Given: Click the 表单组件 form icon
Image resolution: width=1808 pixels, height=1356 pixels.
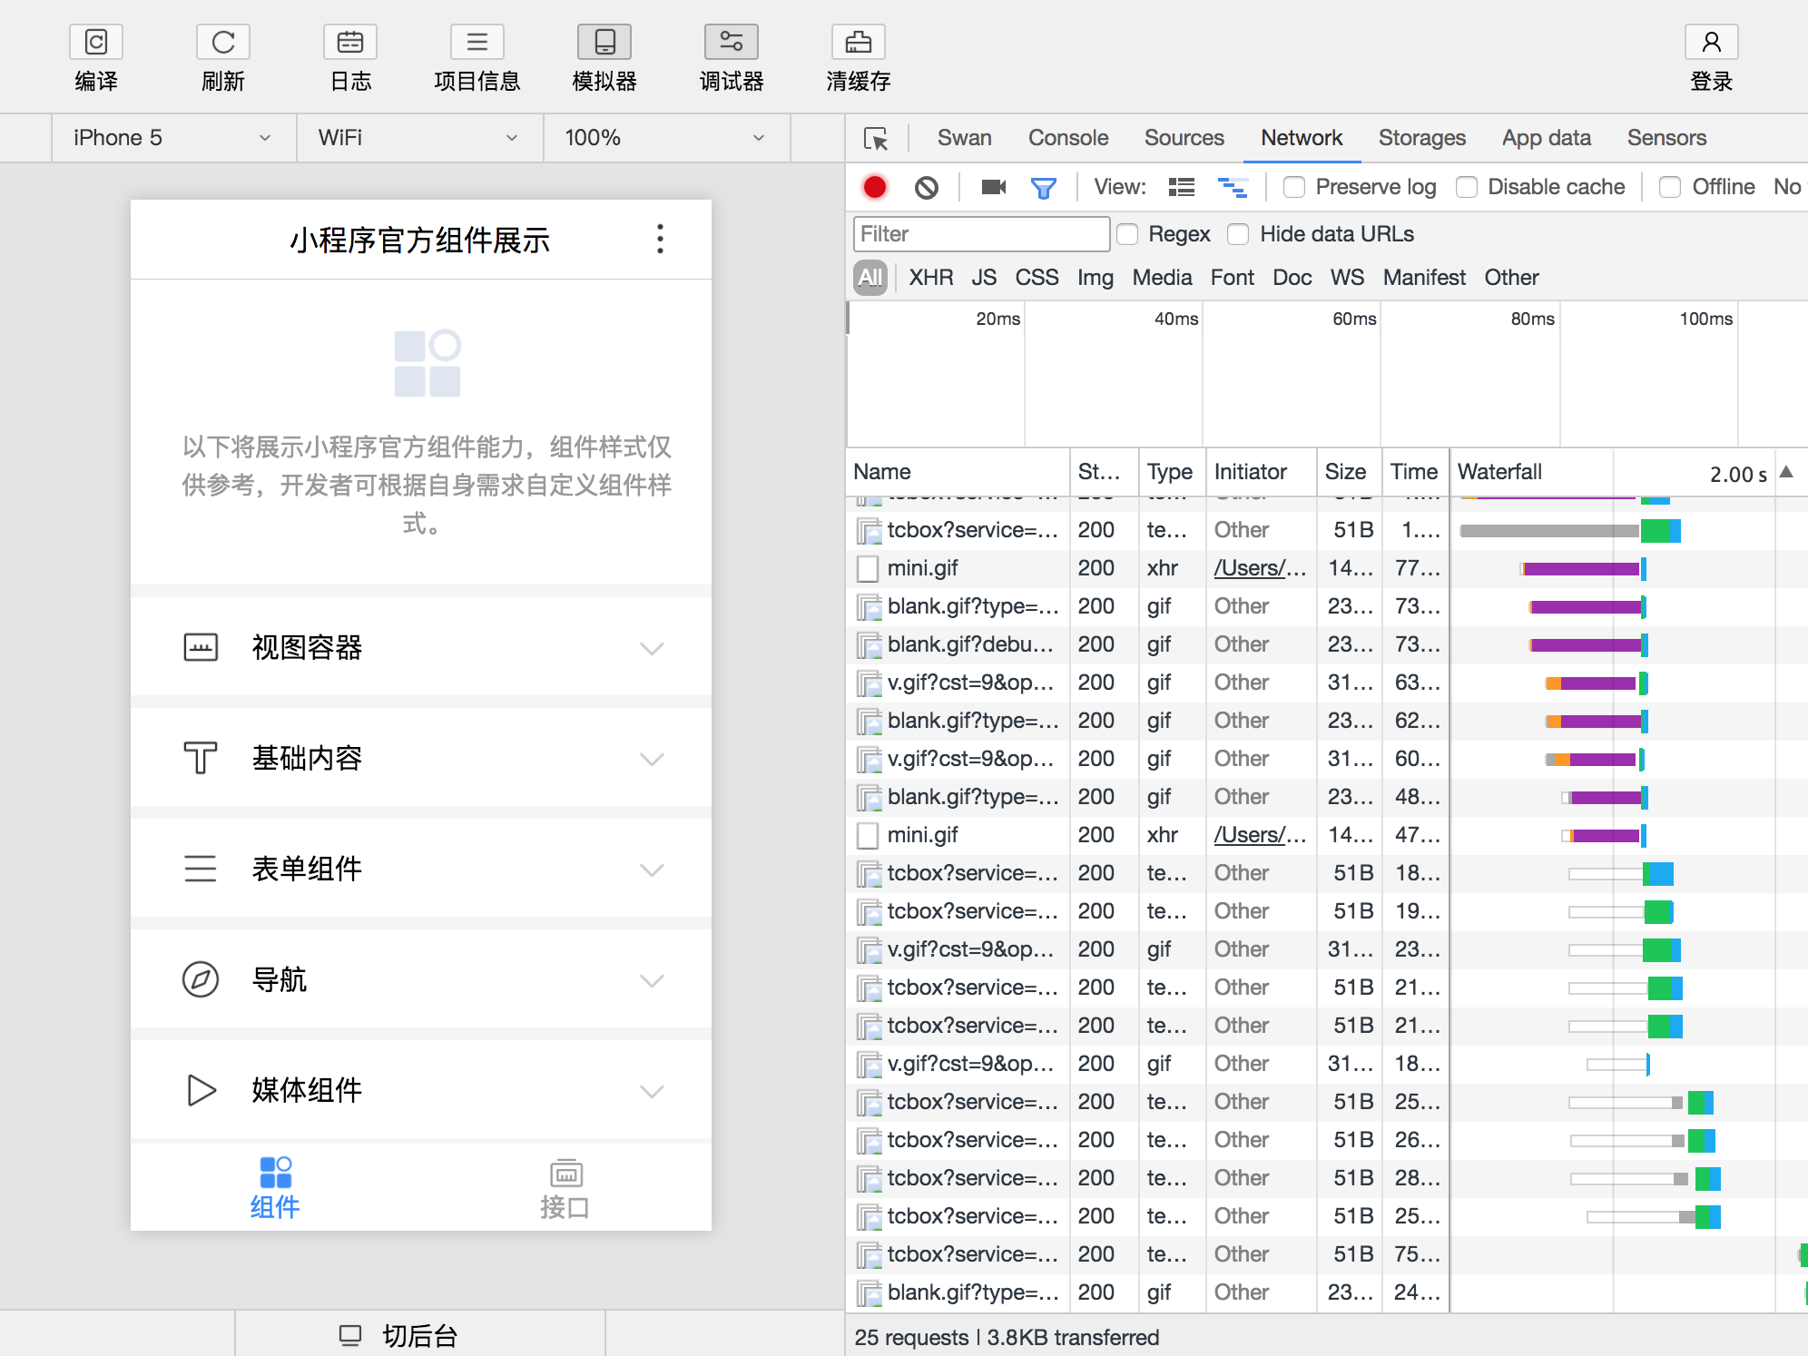Looking at the screenshot, I should [201, 869].
